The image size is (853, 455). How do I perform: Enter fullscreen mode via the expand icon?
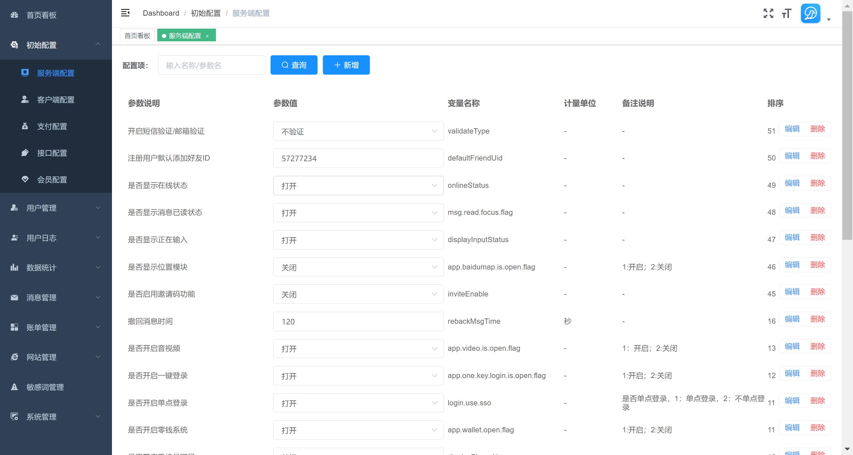tap(768, 13)
